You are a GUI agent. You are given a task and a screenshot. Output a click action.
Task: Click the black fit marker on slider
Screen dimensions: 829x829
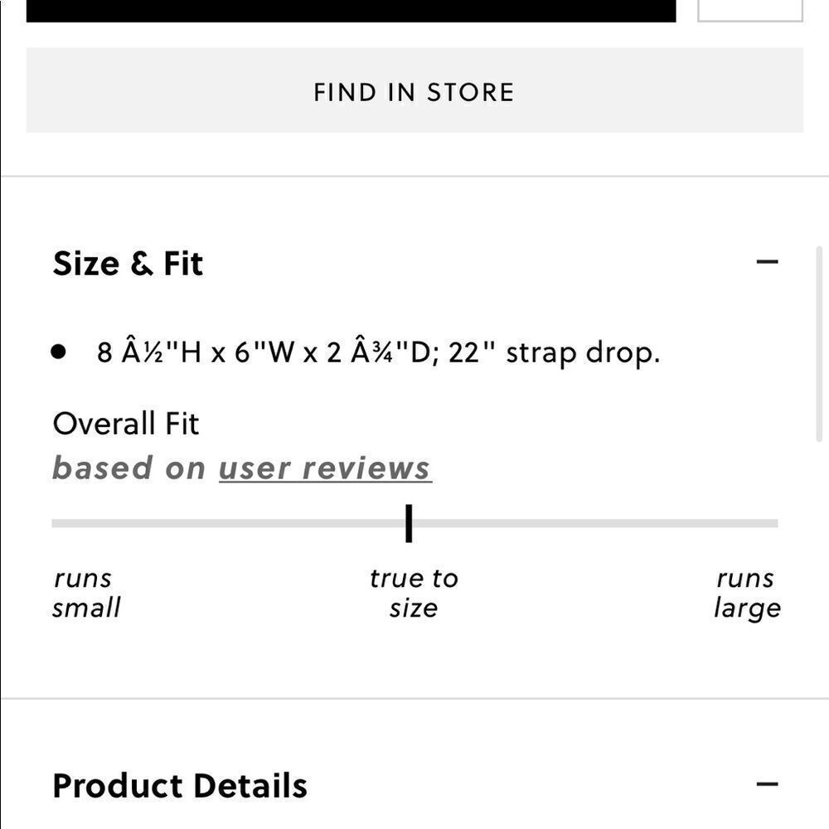[409, 523]
